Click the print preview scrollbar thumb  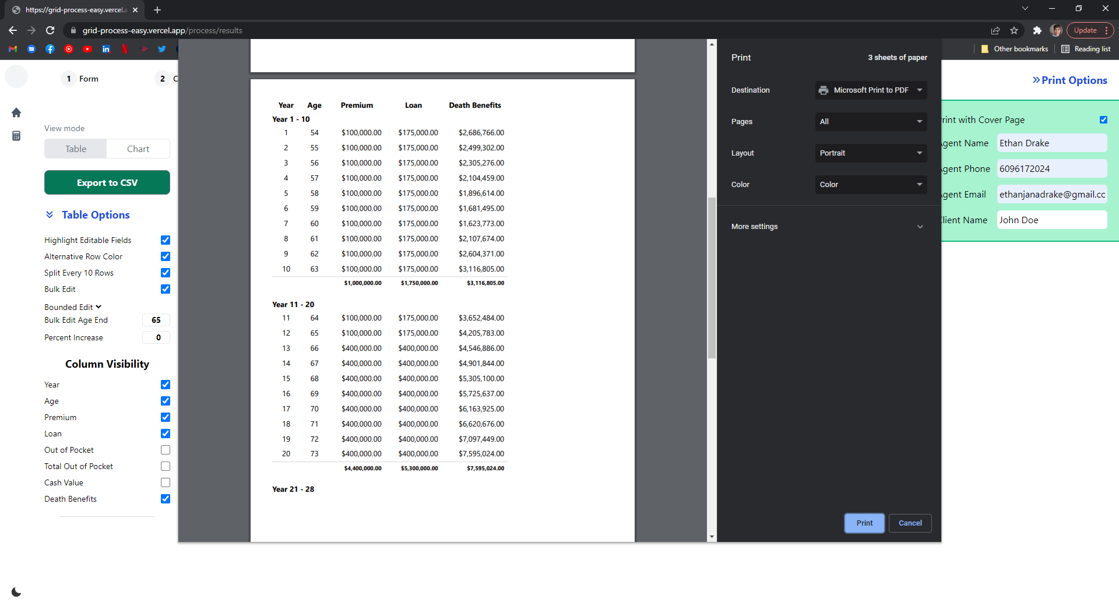[712, 277]
